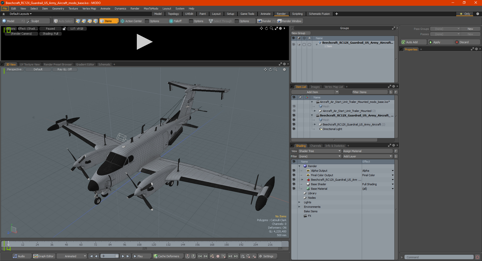Click the Command input field

point(439,257)
